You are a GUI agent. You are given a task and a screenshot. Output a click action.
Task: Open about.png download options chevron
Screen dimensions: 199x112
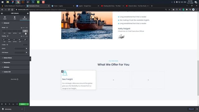click(x=22, y=109)
